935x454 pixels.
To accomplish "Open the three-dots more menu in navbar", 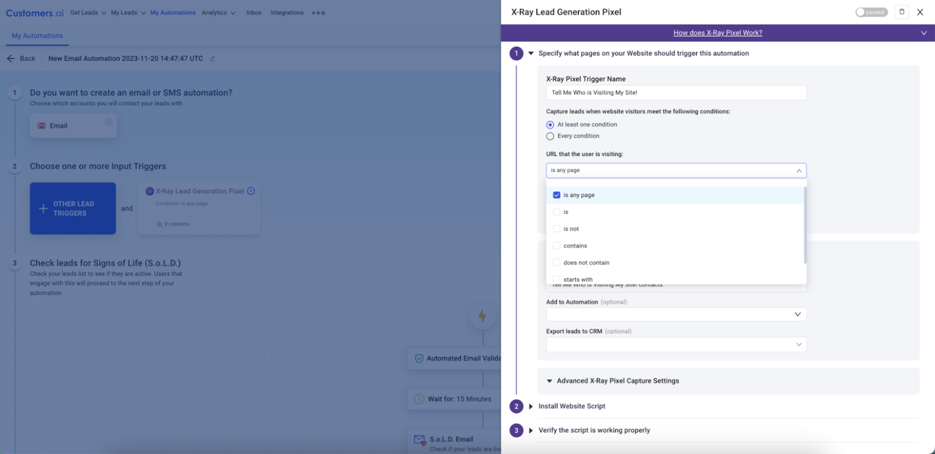I will 318,13.
